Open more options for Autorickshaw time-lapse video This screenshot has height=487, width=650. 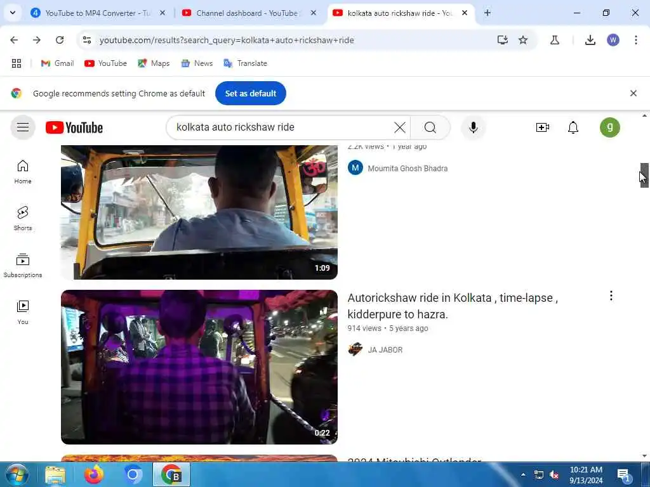click(611, 295)
